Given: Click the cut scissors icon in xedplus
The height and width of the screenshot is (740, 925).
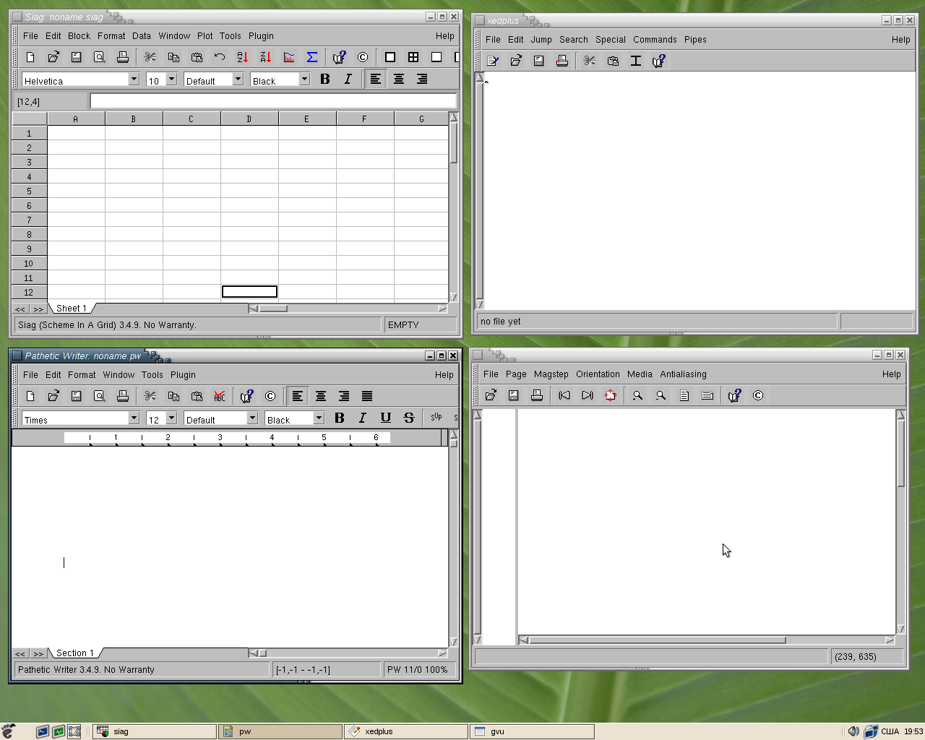Looking at the screenshot, I should click(590, 61).
